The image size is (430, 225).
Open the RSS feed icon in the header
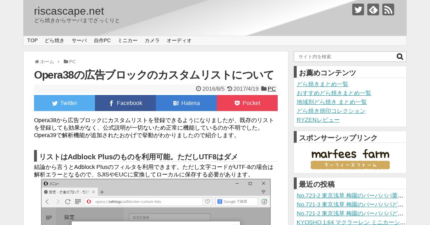388,9
